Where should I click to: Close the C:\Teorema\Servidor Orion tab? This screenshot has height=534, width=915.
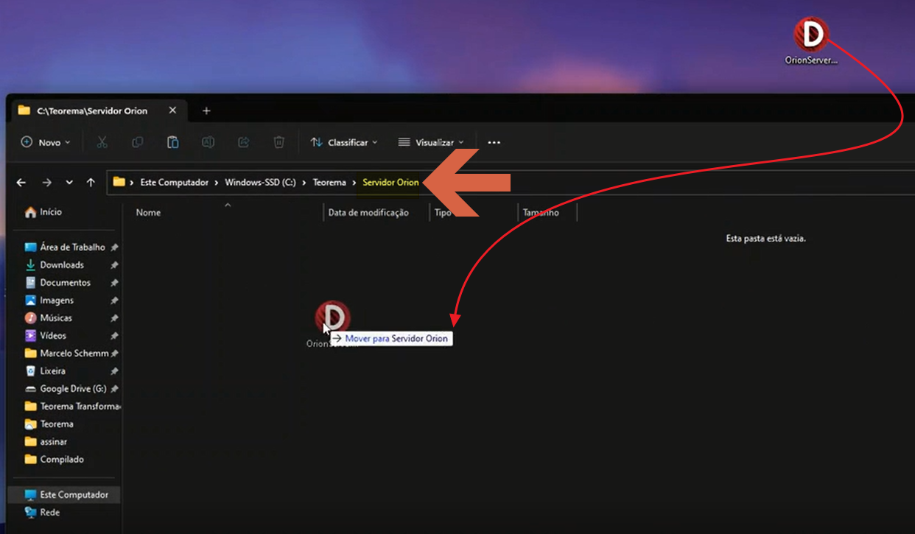pos(172,110)
